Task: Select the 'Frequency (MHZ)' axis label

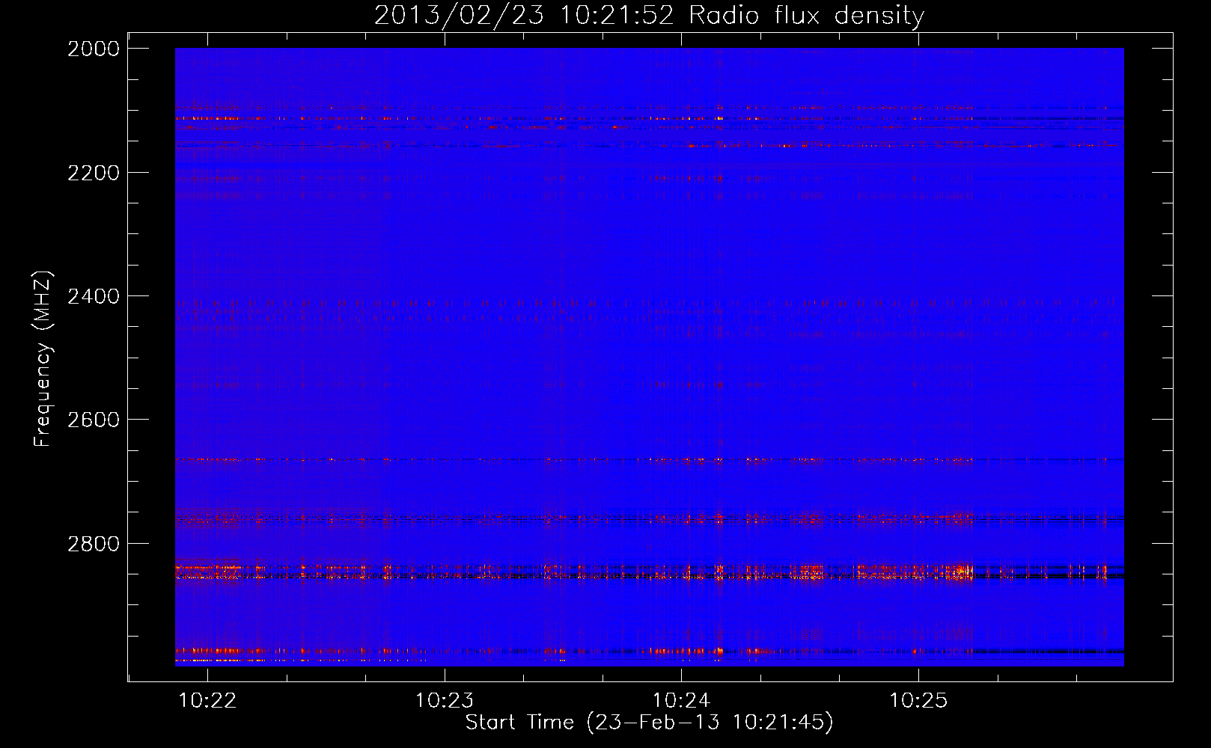Action: tap(43, 359)
